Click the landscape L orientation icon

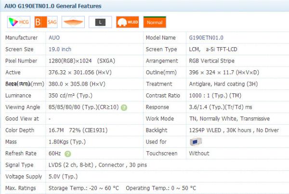click(x=100, y=22)
